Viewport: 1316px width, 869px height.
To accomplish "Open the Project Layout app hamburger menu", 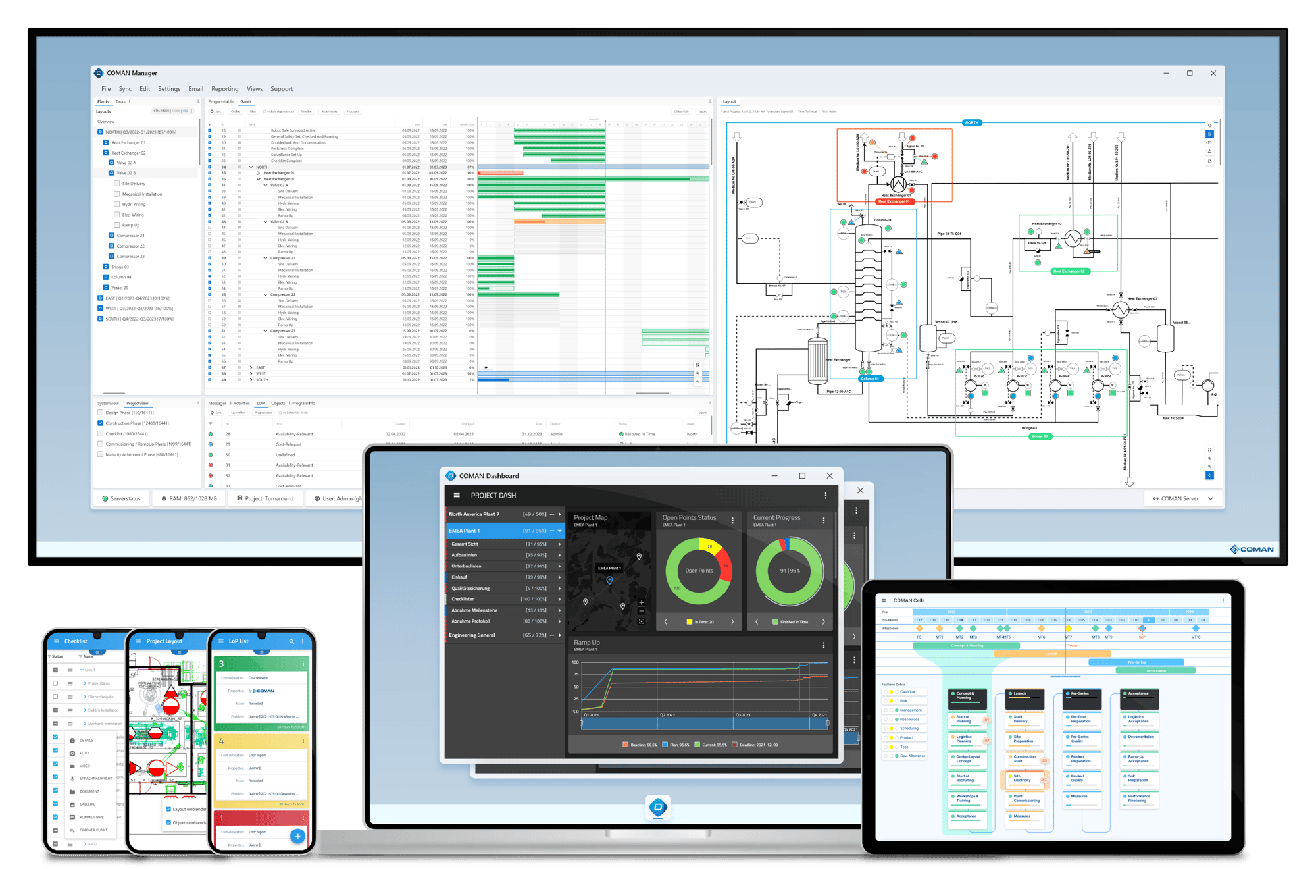I will pos(138,641).
